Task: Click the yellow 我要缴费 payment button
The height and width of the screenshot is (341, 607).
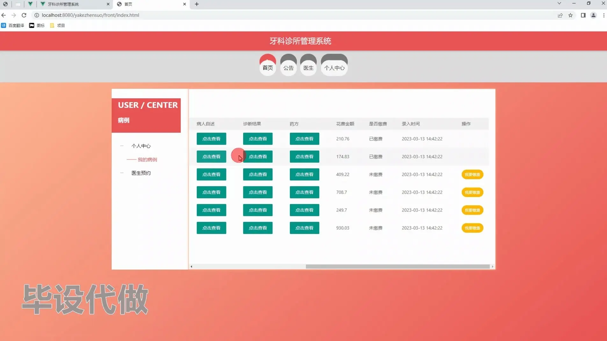Action: 472,174
